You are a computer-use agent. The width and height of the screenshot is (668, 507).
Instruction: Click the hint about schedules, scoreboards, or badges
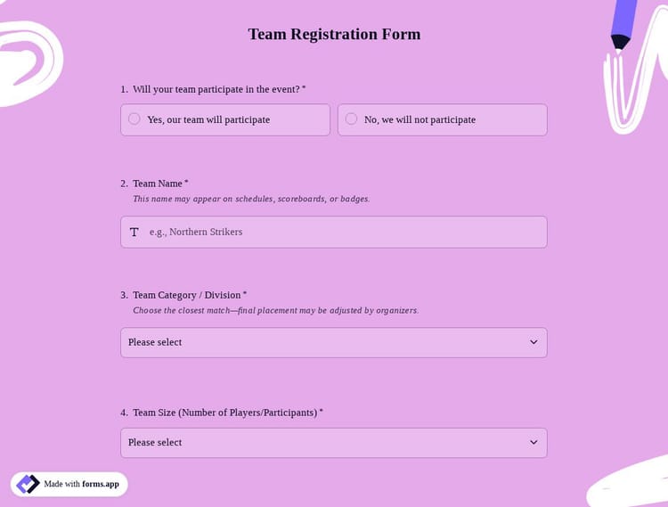pos(251,199)
